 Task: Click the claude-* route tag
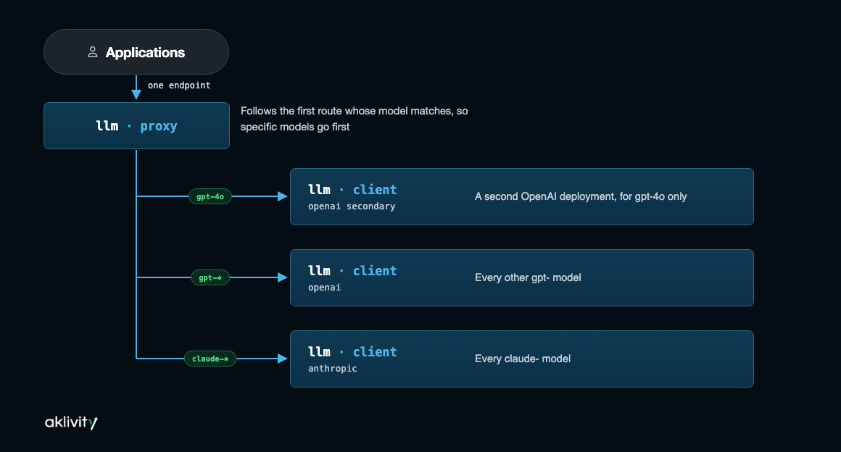[x=210, y=359]
